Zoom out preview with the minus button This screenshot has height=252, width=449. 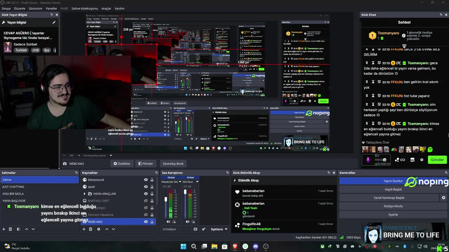pos(64,155)
